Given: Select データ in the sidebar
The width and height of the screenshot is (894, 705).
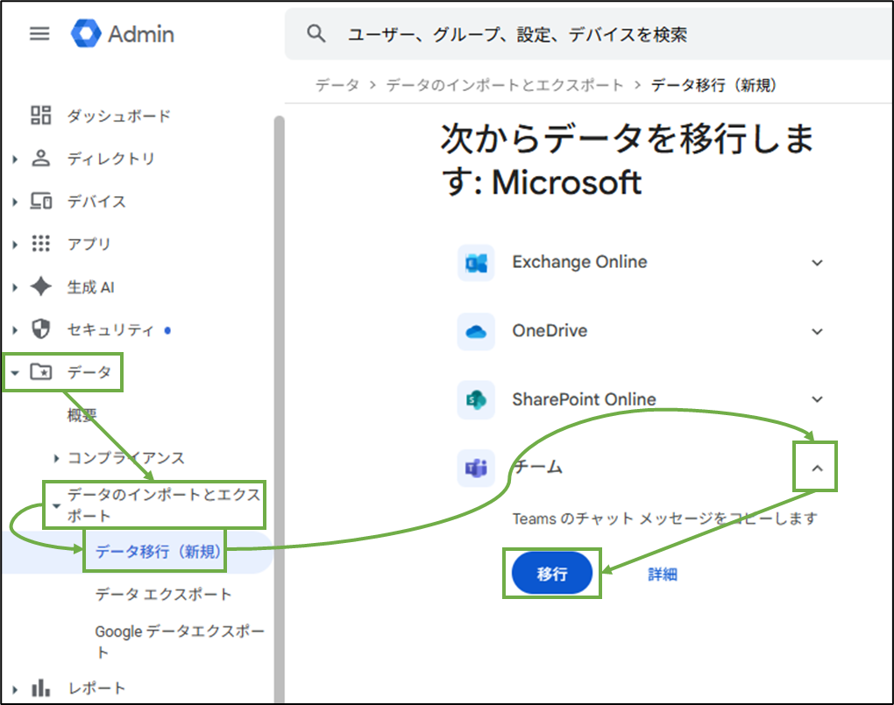Looking at the screenshot, I should pos(89,372).
